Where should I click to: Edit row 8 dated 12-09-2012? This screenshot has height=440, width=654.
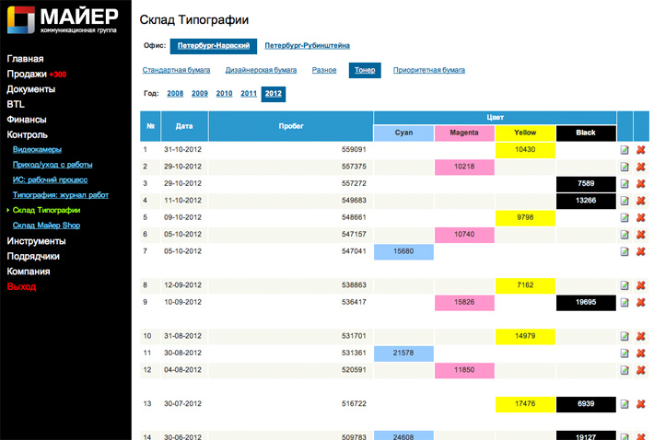coord(625,285)
